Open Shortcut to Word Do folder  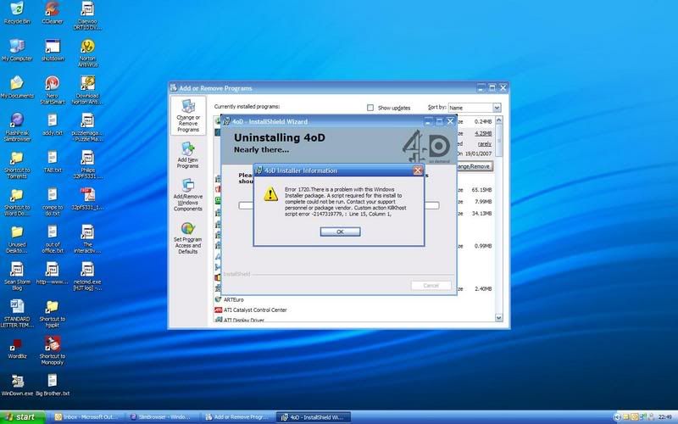pos(17,202)
